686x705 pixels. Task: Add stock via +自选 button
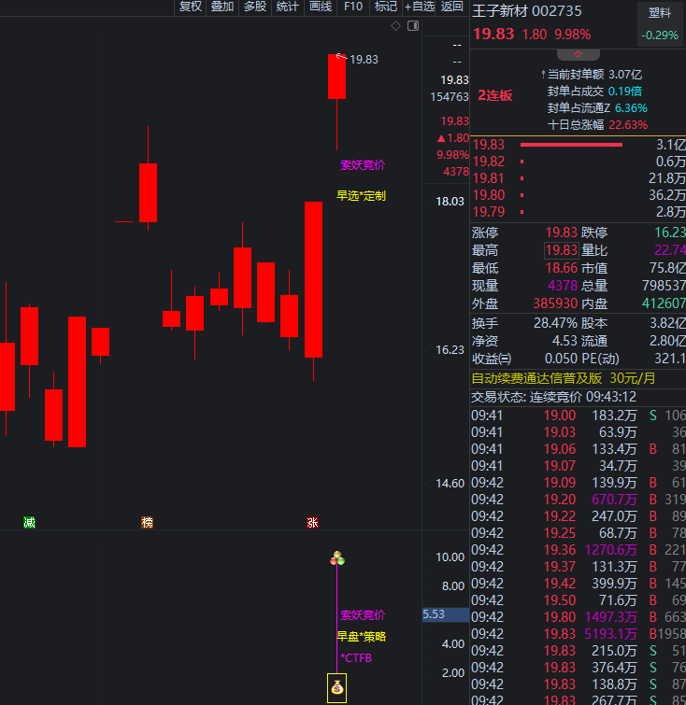pyautogui.click(x=420, y=7)
